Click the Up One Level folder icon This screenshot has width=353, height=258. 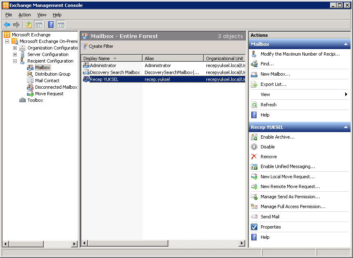29,25
